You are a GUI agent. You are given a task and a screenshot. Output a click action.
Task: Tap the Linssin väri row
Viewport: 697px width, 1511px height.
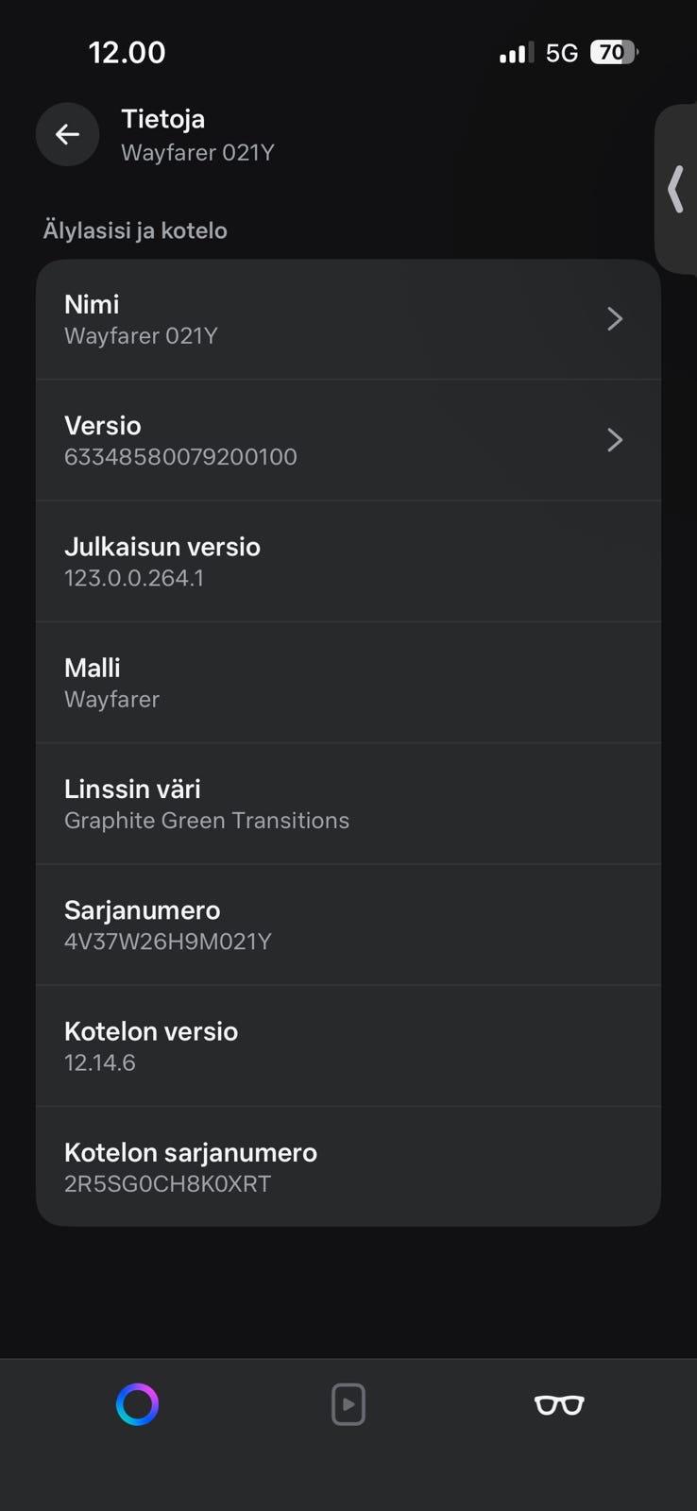(x=348, y=804)
